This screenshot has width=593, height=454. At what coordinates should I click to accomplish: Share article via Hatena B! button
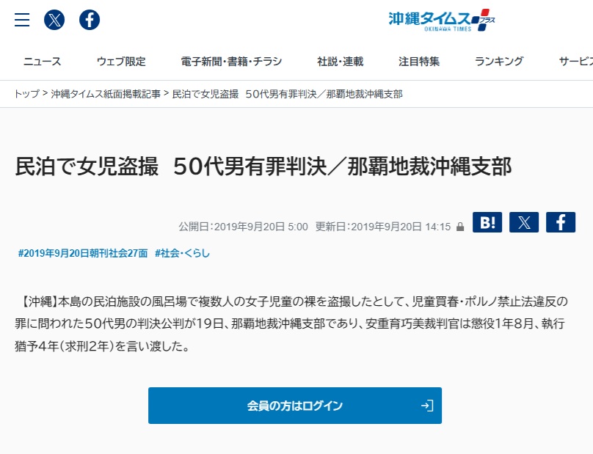pyautogui.click(x=487, y=222)
